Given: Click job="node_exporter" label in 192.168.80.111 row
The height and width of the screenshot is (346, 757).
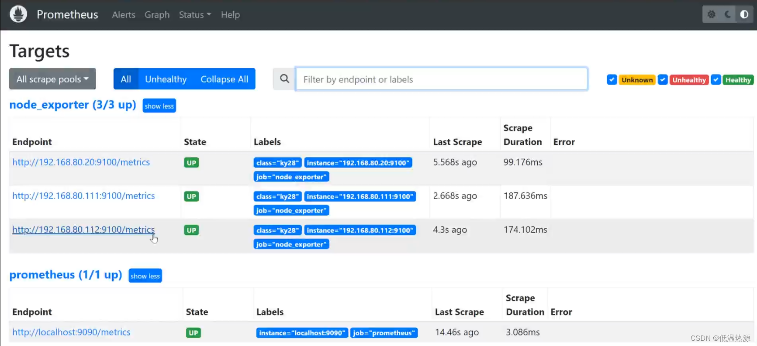Looking at the screenshot, I should [291, 210].
